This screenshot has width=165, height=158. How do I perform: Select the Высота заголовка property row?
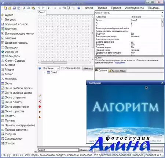click(x=128, y=42)
